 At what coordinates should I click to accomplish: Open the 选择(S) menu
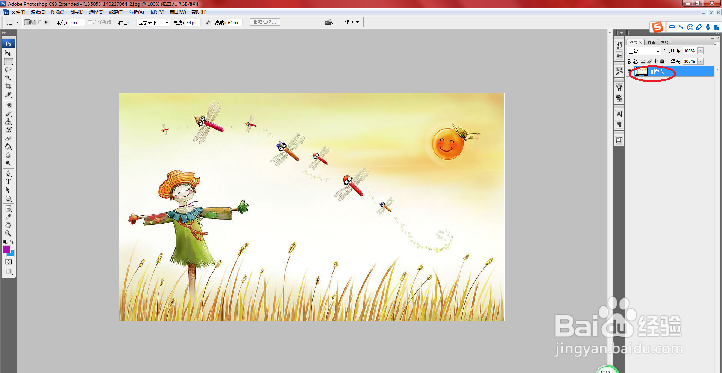[96, 12]
